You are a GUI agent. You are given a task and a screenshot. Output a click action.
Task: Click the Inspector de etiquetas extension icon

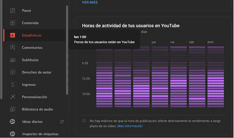12,134
